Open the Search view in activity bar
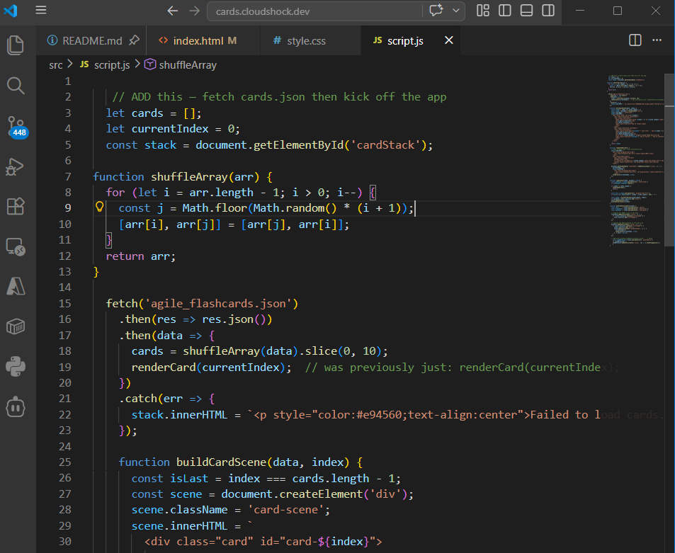The width and height of the screenshot is (675, 553). pos(16,86)
